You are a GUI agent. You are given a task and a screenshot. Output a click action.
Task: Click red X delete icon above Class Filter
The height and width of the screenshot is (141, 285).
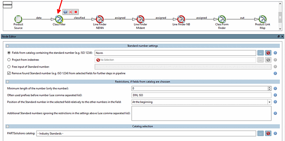tap(71, 12)
